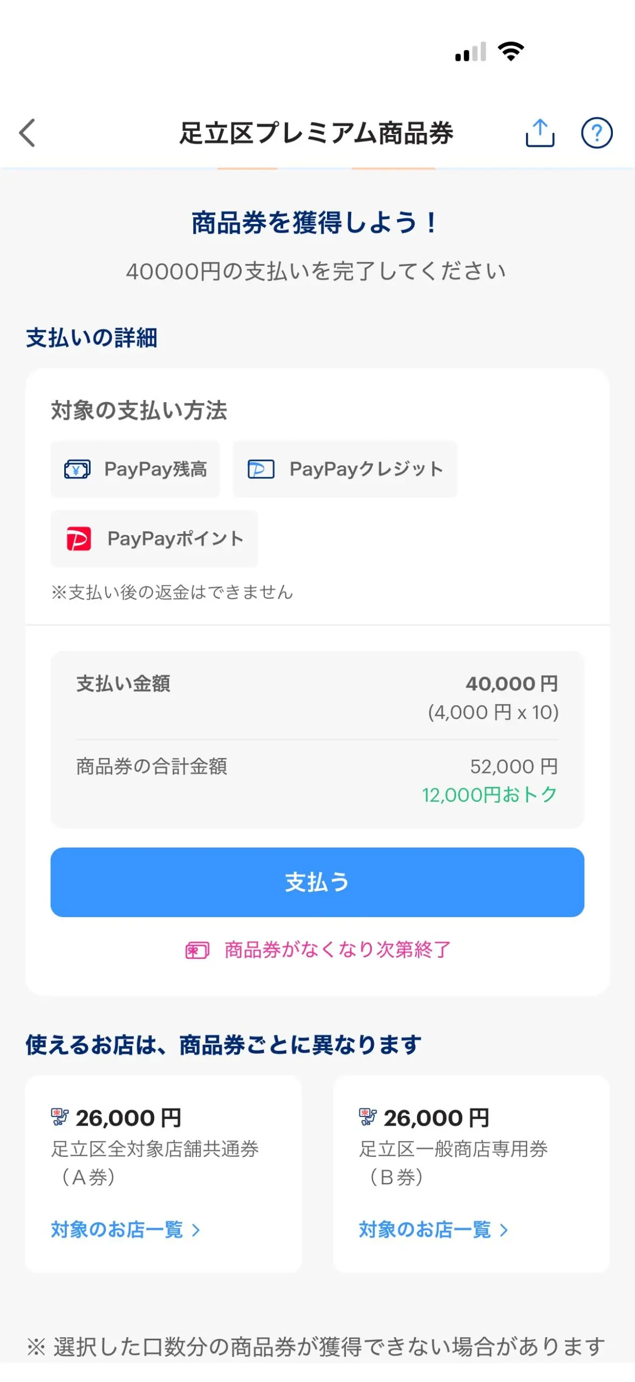Tap the share upload icon
Viewport: 635px width, 1382px height.
click(x=540, y=133)
